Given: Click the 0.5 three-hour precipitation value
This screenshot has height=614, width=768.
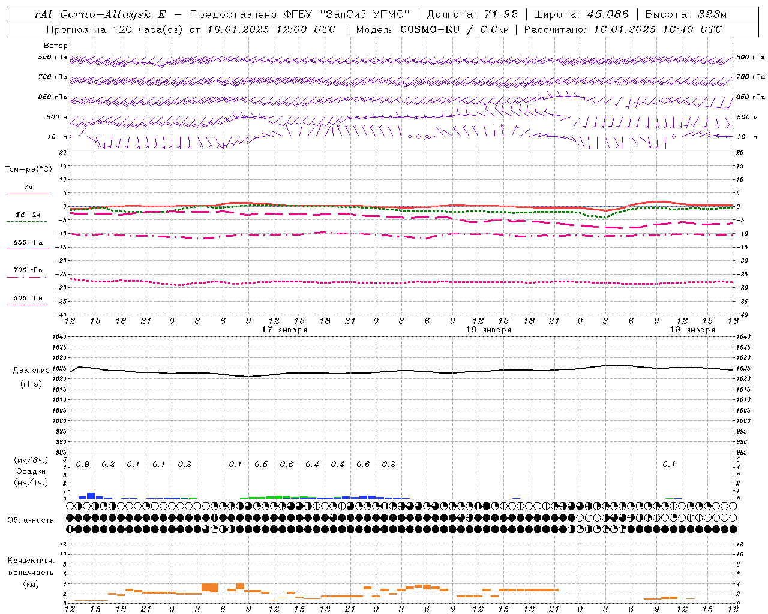Looking at the screenshot, I should pyautogui.click(x=261, y=465).
